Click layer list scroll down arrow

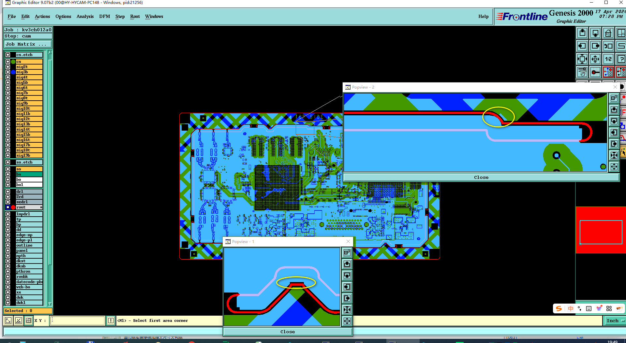[x=50, y=304]
